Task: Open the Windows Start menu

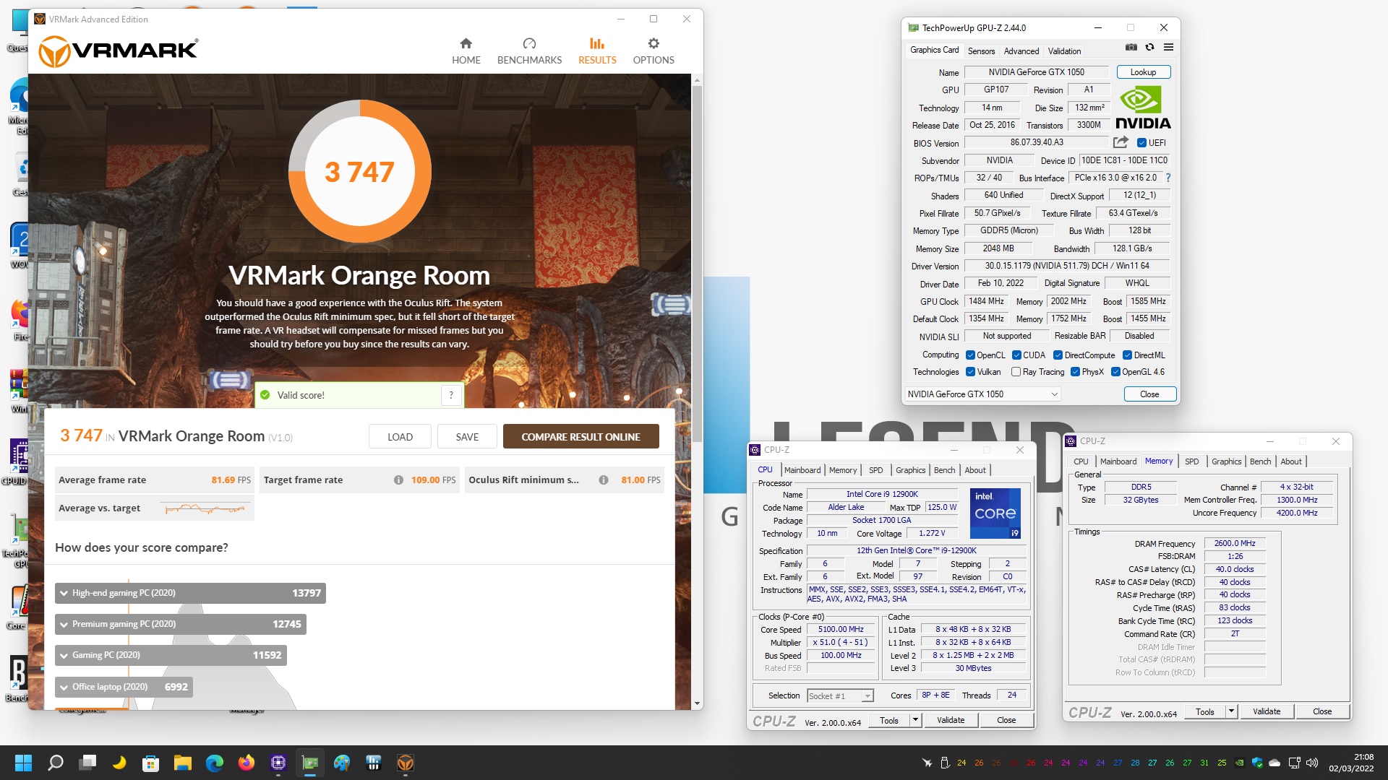Action: pyautogui.click(x=23, y=763)
